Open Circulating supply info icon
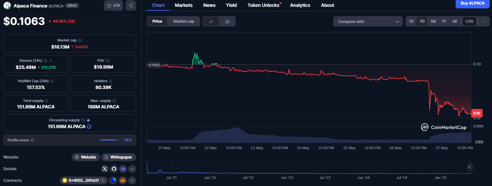492x186 pixels. tap(83, 120)
